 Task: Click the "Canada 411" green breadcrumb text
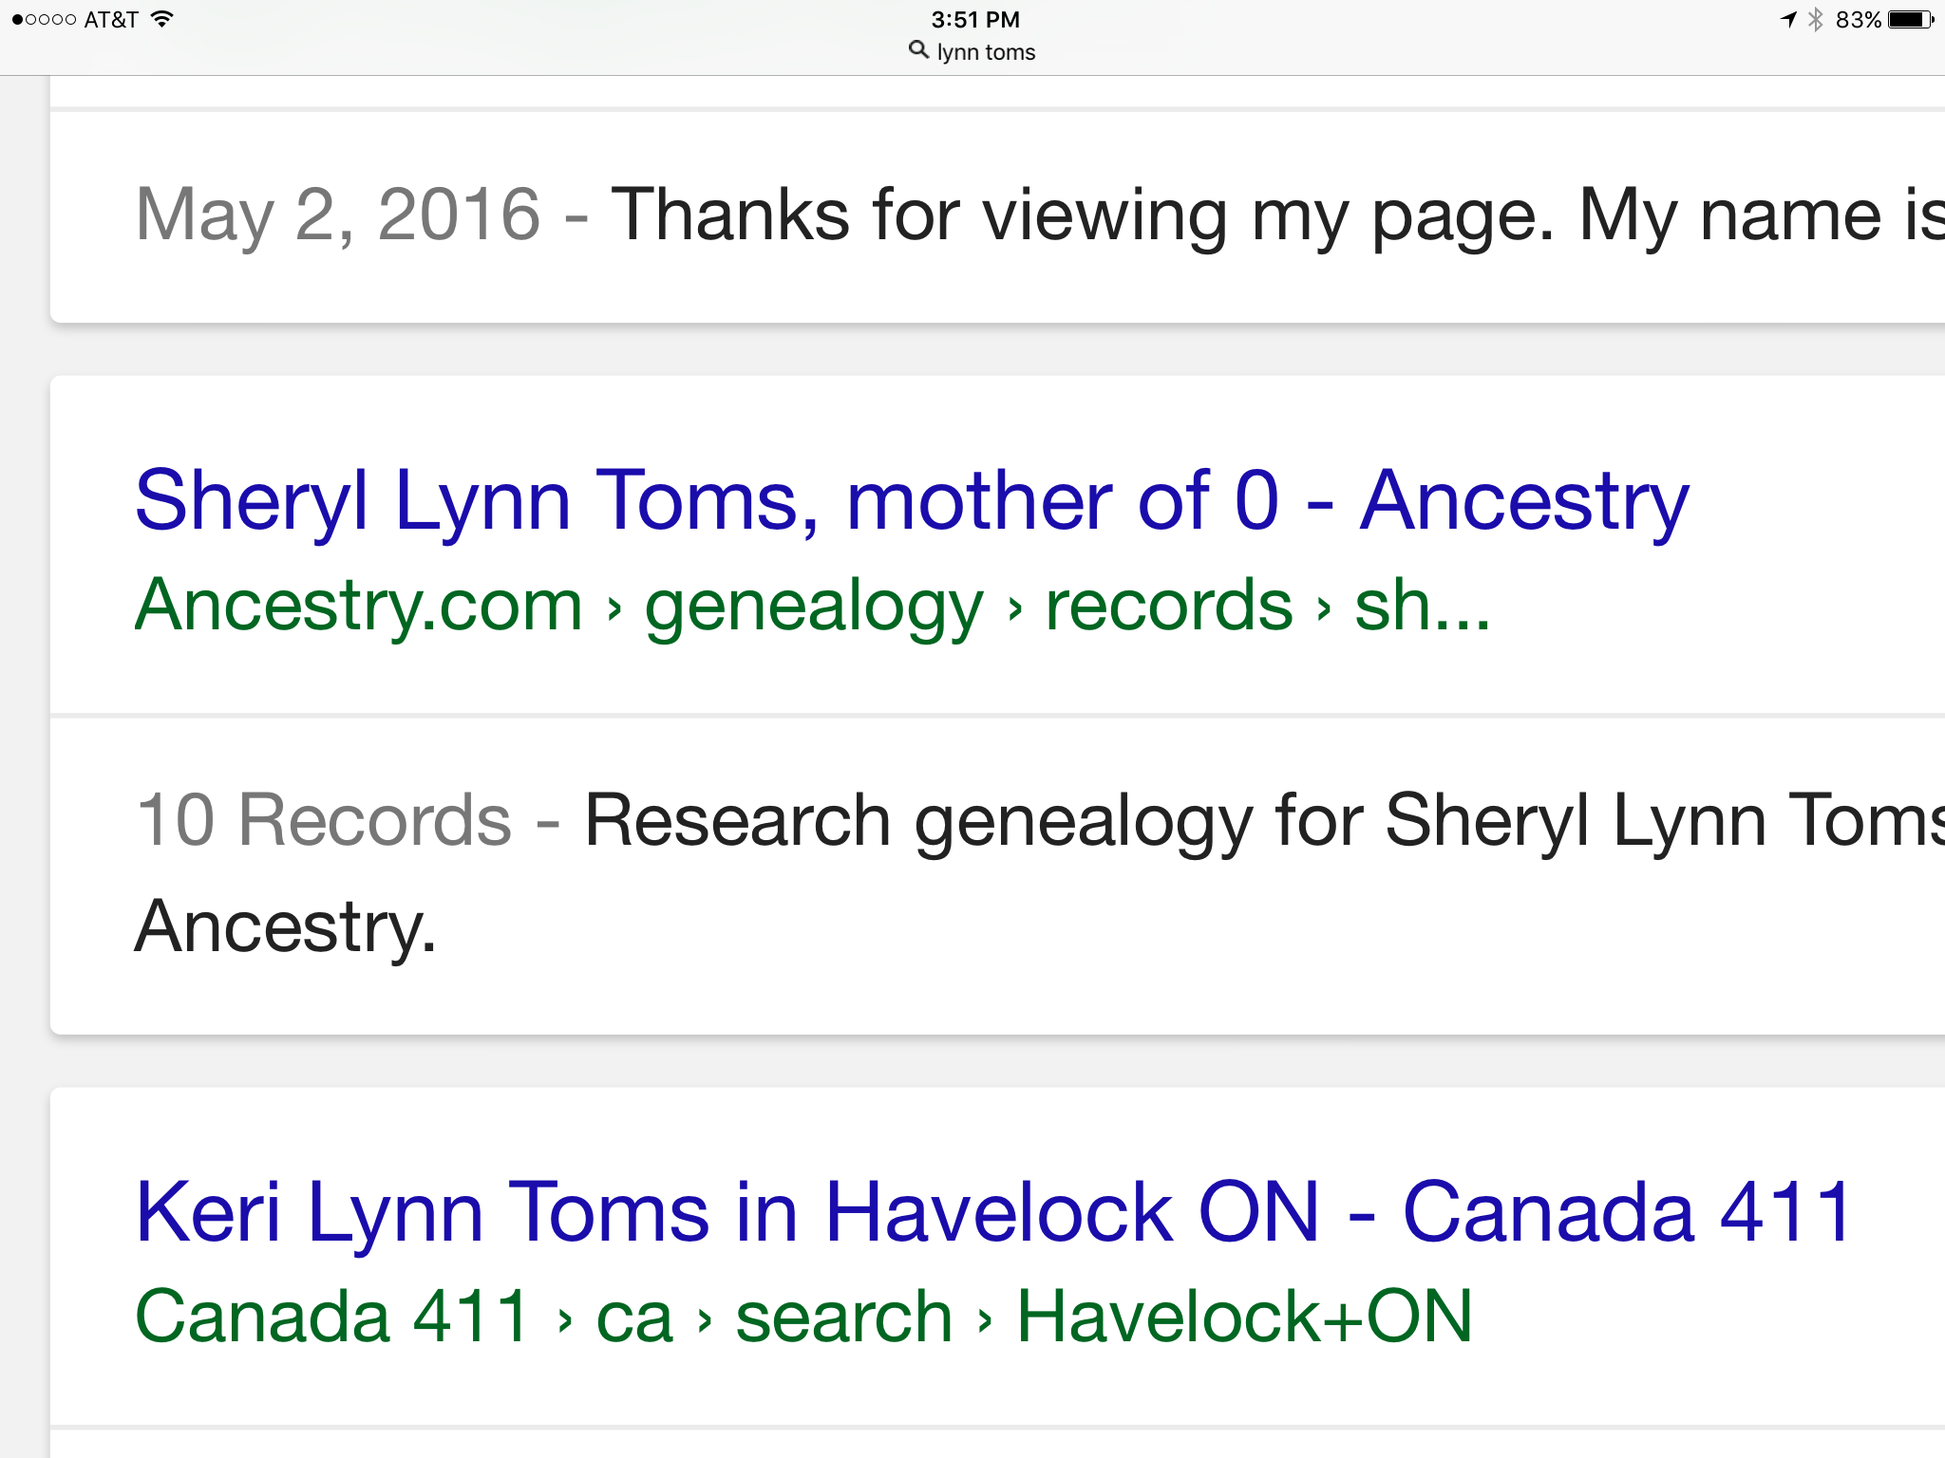332,1317
